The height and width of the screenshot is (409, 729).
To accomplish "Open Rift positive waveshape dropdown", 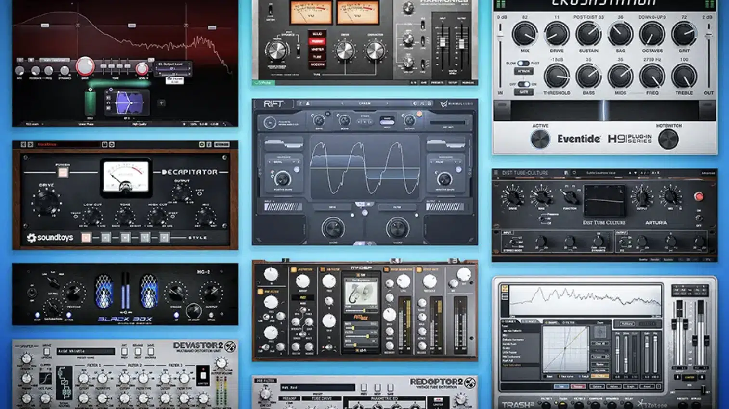I will pos(283,162).
